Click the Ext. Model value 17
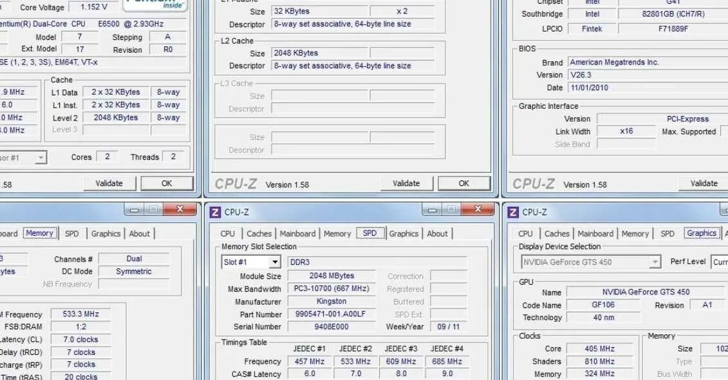728x380 pixels. [x=80, y=49]
